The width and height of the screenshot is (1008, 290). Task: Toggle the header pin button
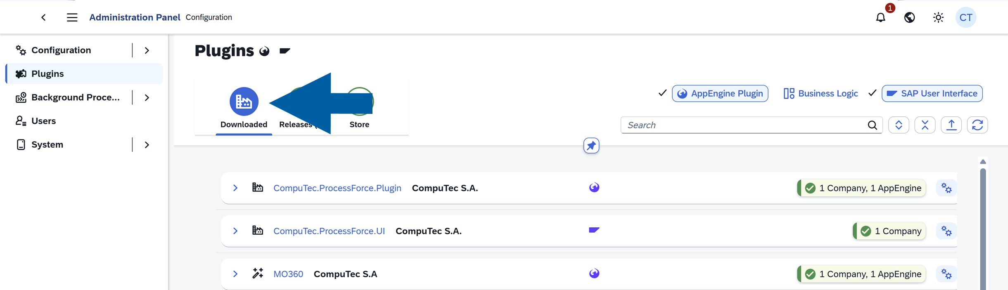(591, 146)
